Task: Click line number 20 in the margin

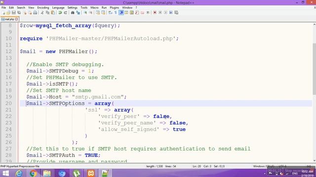Action: [8, 103]
